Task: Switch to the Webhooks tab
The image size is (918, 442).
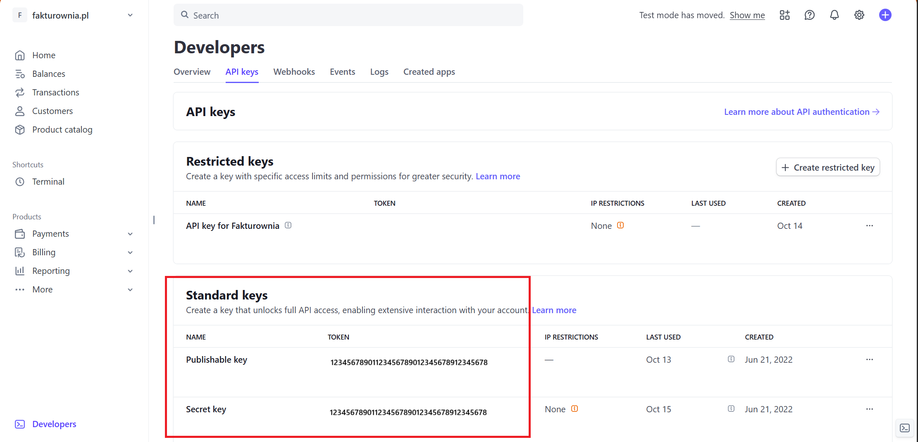Action: (x=294, y=71)
